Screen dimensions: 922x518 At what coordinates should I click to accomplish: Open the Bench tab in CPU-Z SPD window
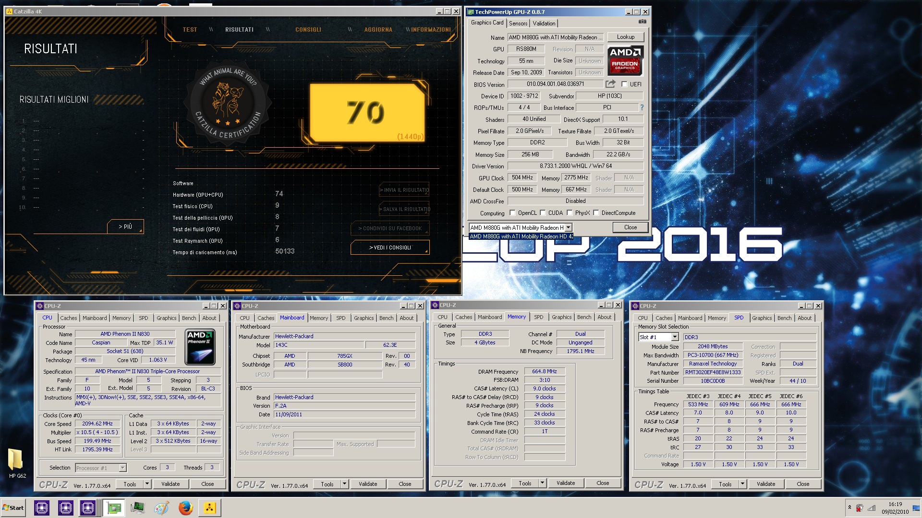point(784,318)
